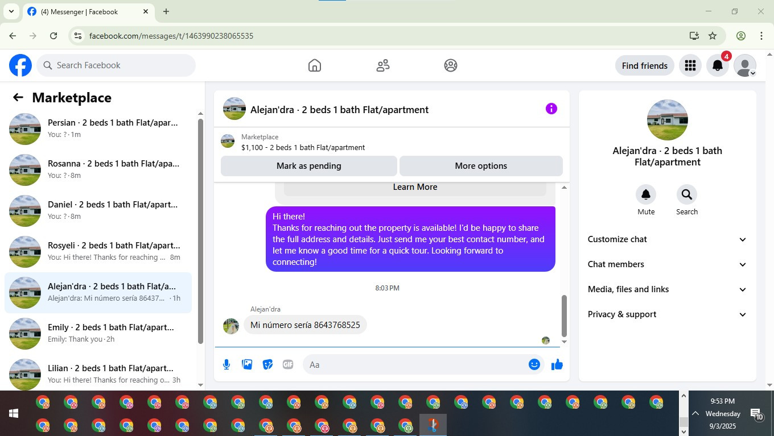
Task: Click the conversation list scrollbar thumb
Action: [200, 231]
